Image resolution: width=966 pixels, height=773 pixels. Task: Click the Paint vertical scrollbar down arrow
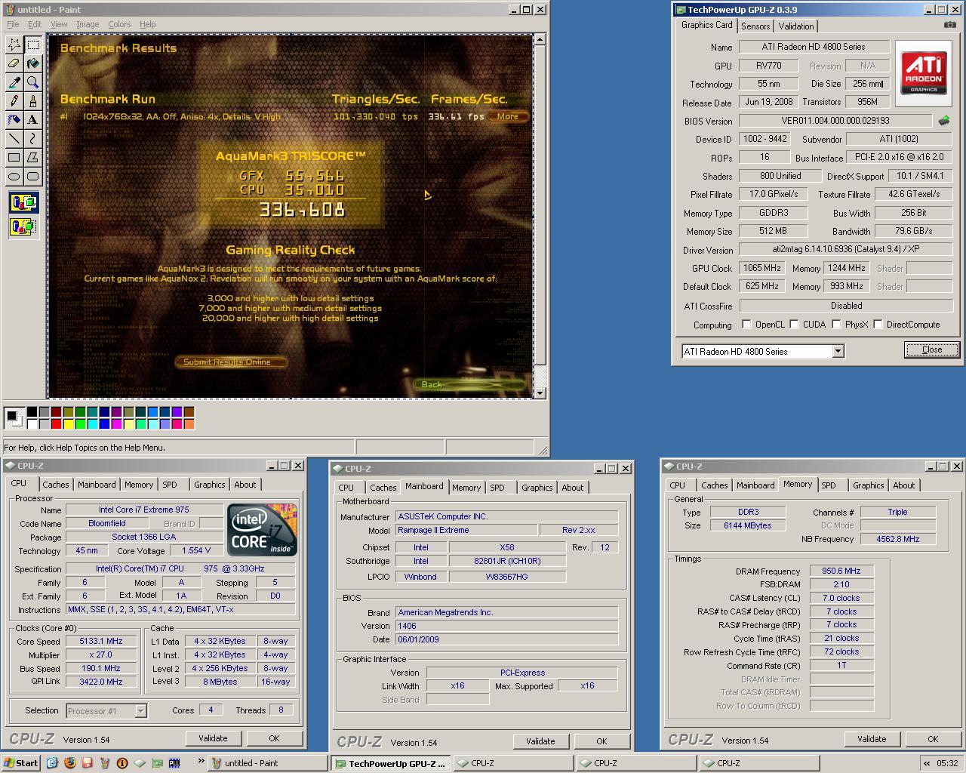point(539,393)
